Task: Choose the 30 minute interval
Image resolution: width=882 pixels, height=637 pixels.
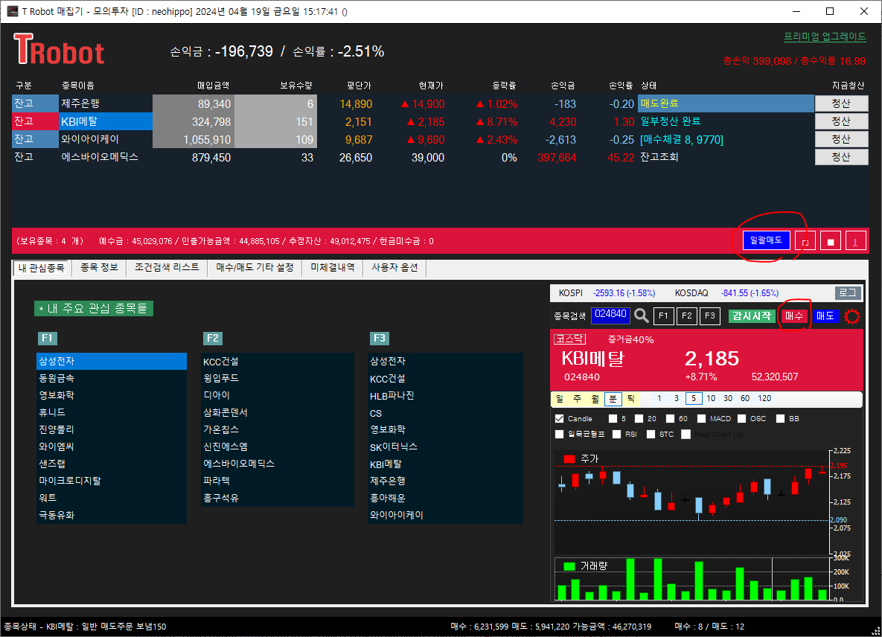Action: [728, 399]
